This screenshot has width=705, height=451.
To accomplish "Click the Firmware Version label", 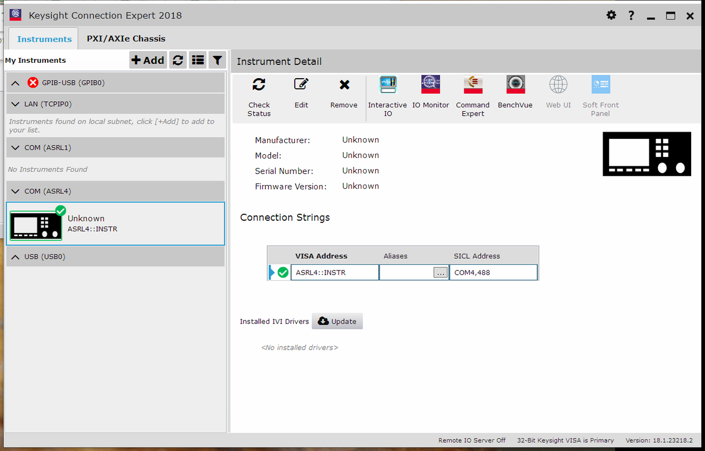I will coord(291,187).
